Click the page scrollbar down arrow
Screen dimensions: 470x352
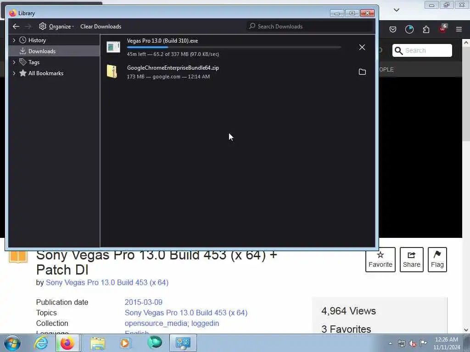466,330
